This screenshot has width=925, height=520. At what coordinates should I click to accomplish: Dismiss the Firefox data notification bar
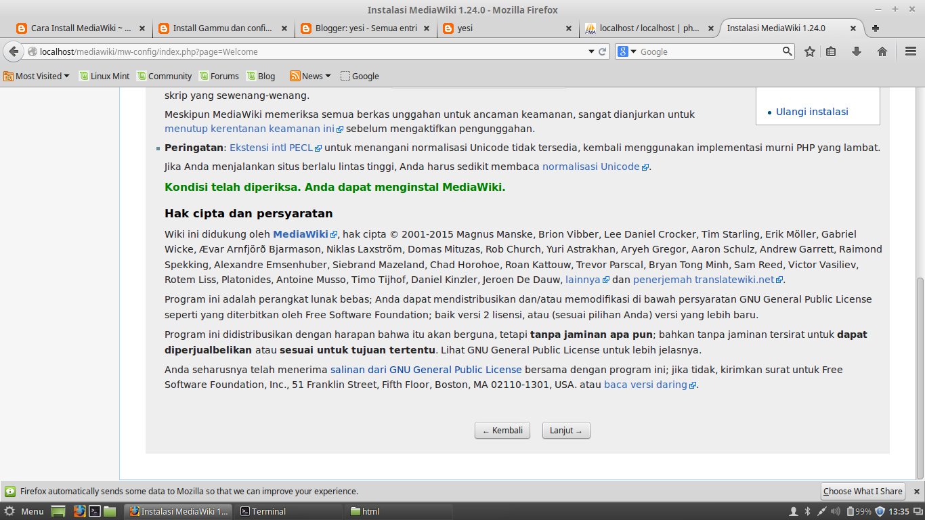pos(917,492)
